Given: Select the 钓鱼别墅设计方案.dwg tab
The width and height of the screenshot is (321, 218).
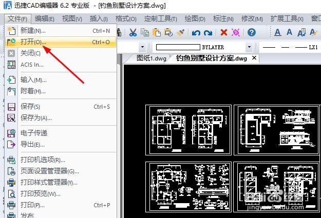Looking at the screenshot, I should (x=211, y=58).
